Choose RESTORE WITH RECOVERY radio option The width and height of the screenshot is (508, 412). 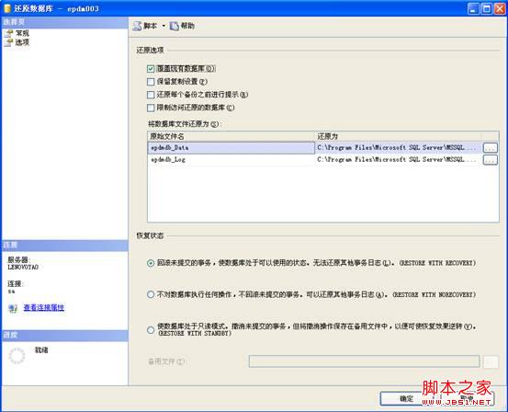[151, 263]
